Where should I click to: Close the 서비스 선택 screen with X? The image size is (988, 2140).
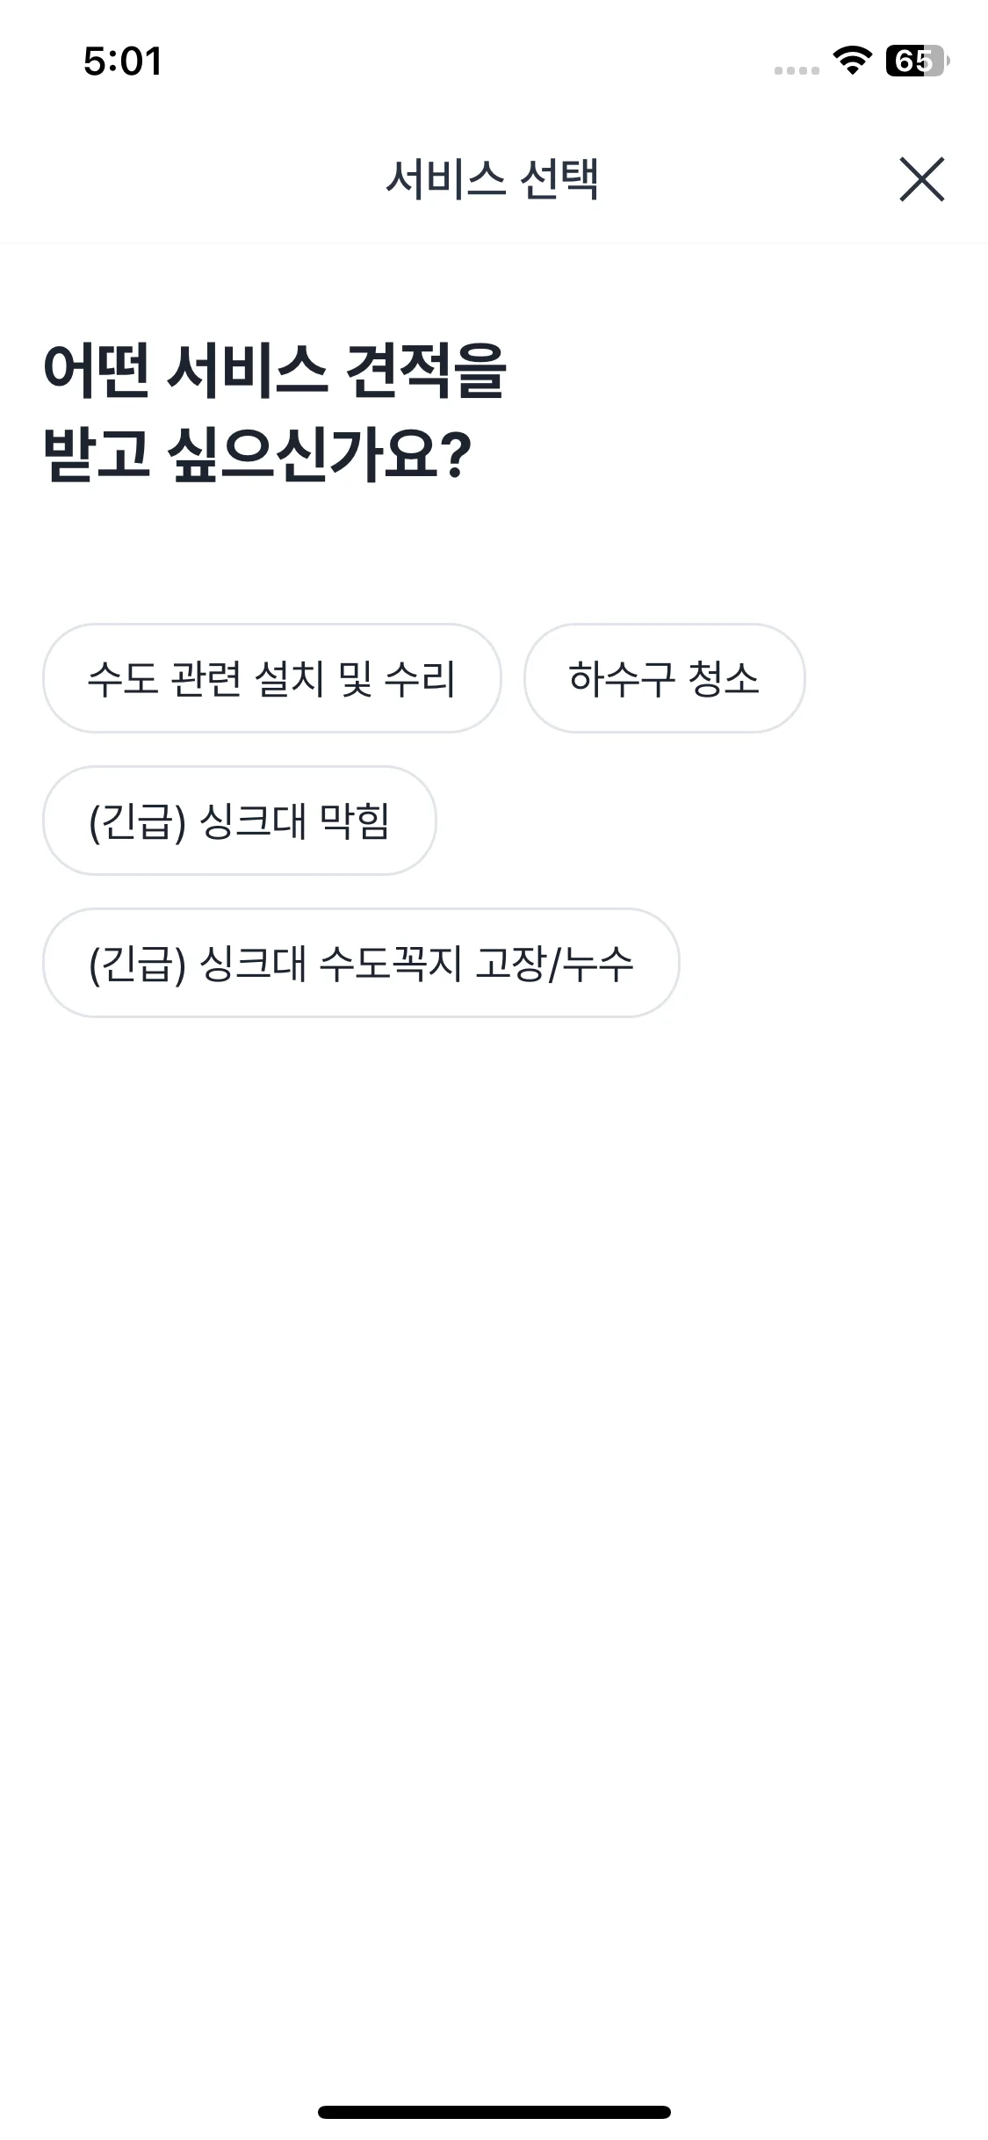pos(921,179)
